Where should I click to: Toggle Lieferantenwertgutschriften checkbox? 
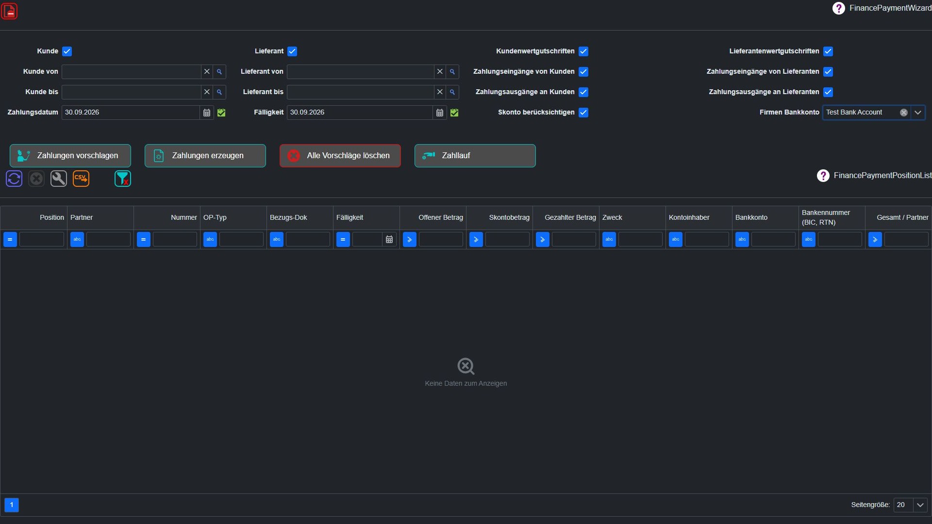pos(828,51)
